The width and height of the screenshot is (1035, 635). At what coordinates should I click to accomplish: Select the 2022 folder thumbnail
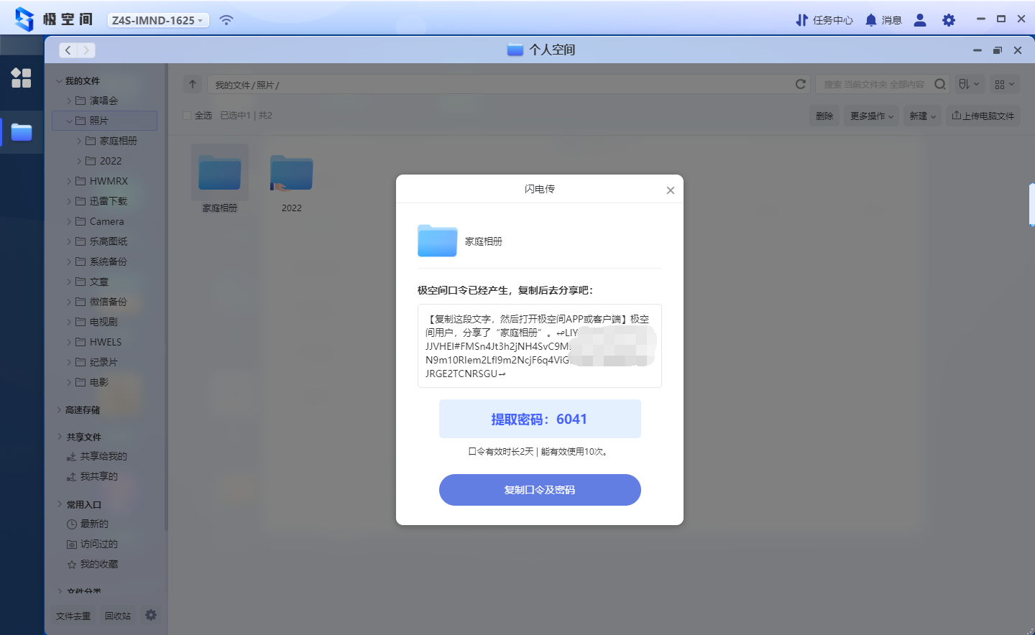click(x=292, y=172)
